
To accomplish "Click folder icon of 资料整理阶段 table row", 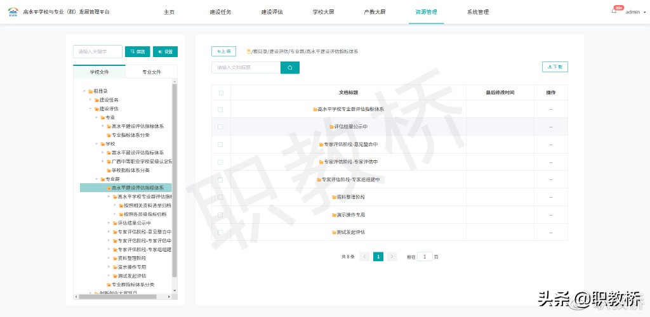I will (x=334, y=197).
